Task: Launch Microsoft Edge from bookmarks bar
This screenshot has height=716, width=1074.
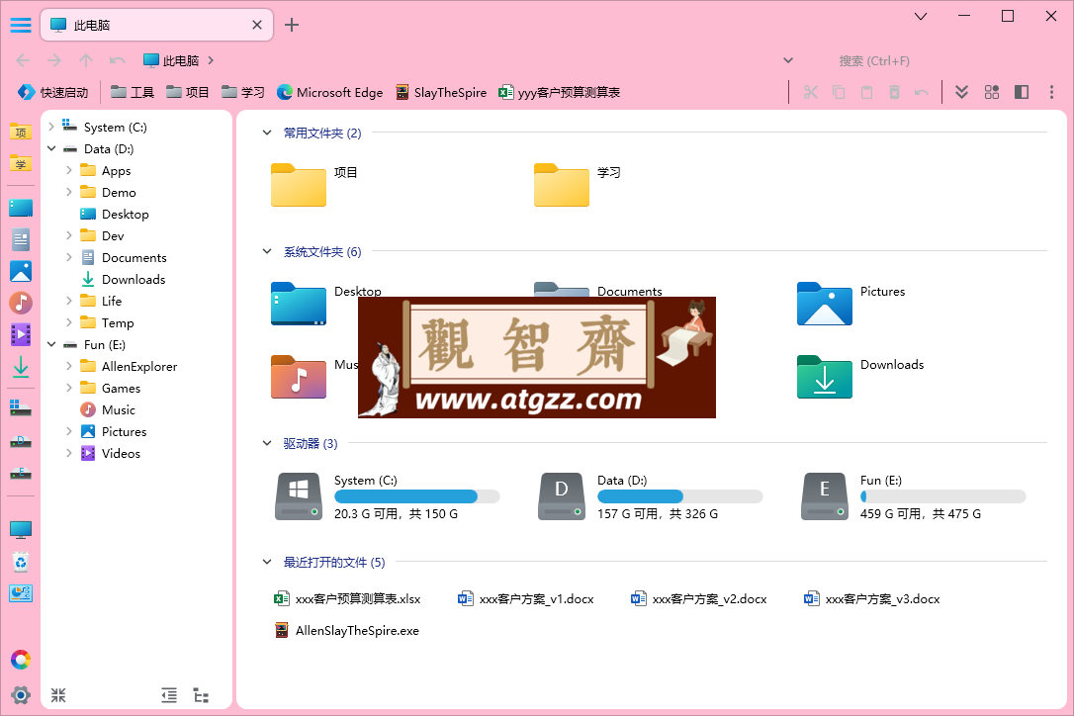Action: coord(329,93)
